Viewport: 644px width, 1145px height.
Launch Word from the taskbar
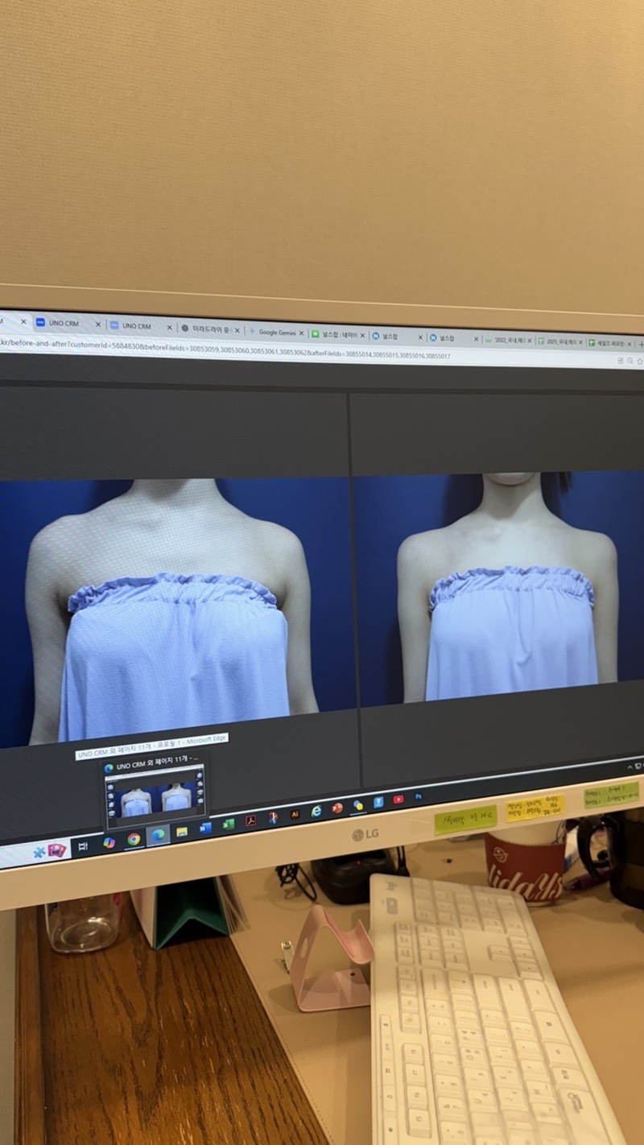coord(204,828)
